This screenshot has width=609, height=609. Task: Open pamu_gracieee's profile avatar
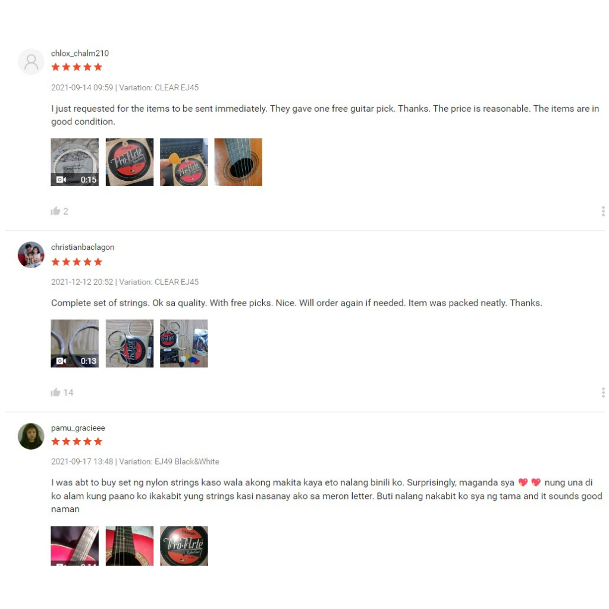click(31, 436)
